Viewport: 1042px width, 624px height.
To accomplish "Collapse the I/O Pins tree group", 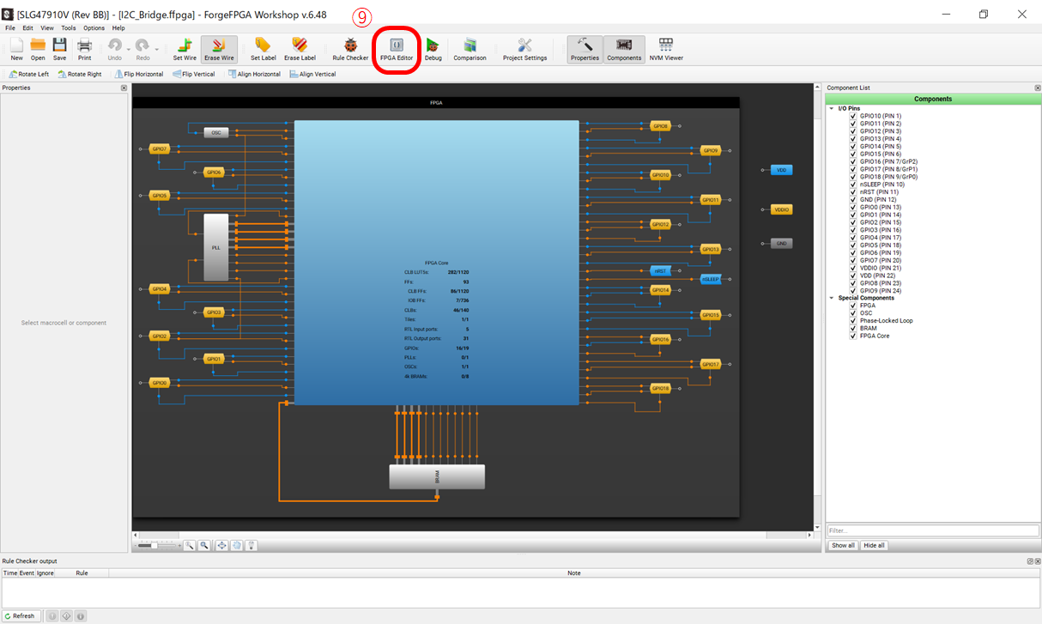I will click(x=831, y=109).
